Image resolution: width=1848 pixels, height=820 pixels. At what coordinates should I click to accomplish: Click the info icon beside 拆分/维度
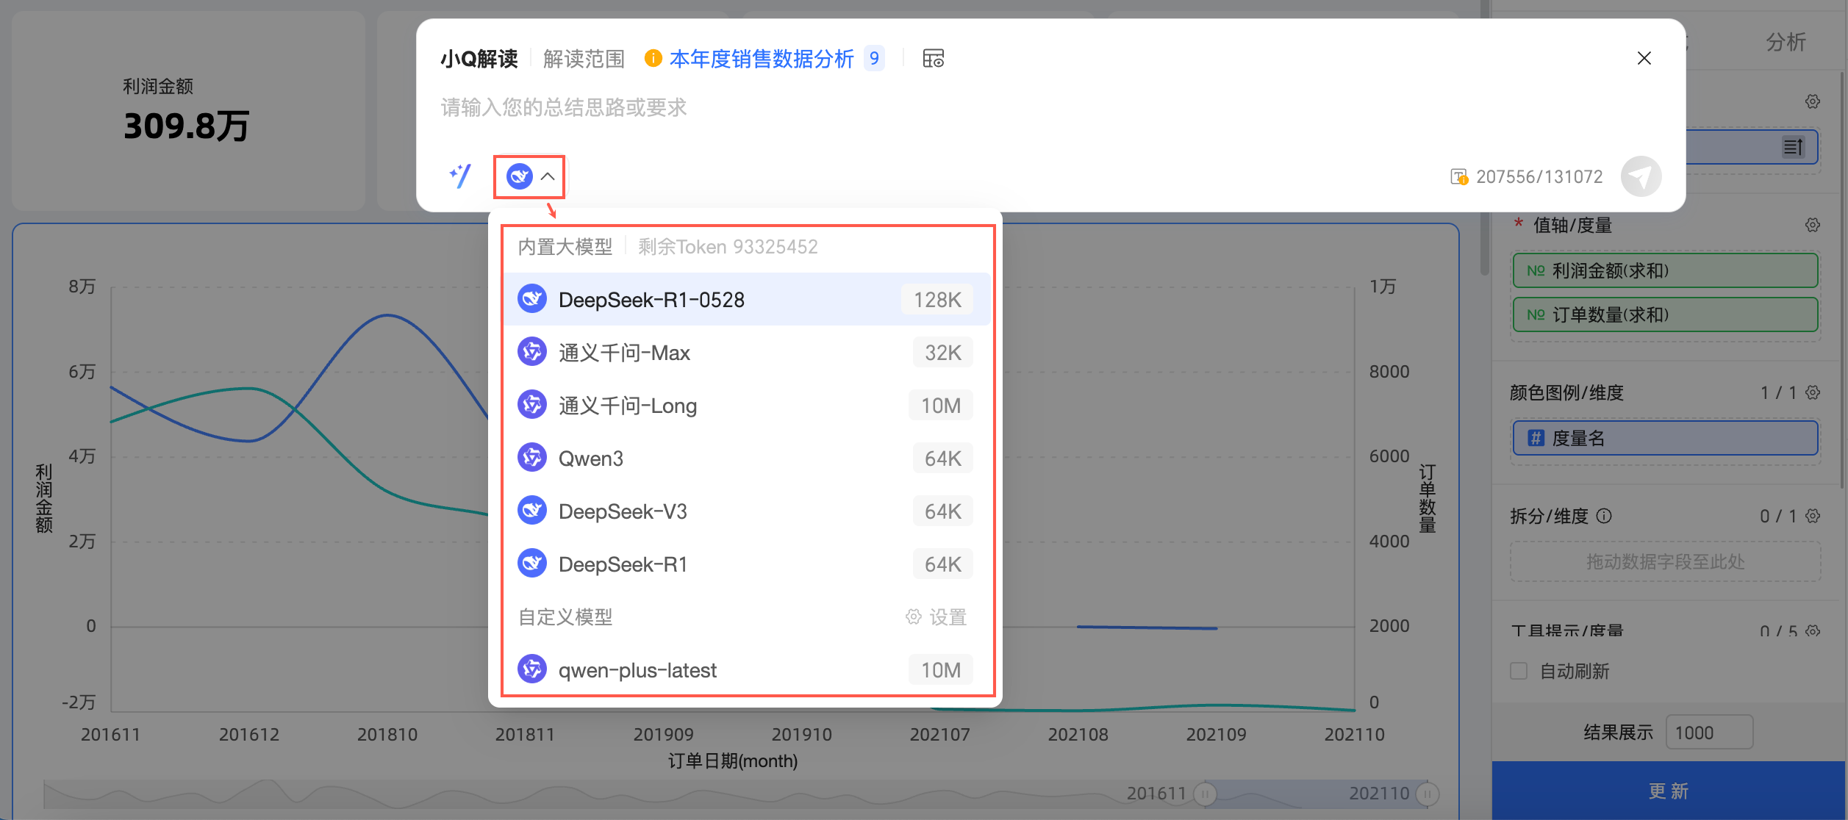point(1605,516)
